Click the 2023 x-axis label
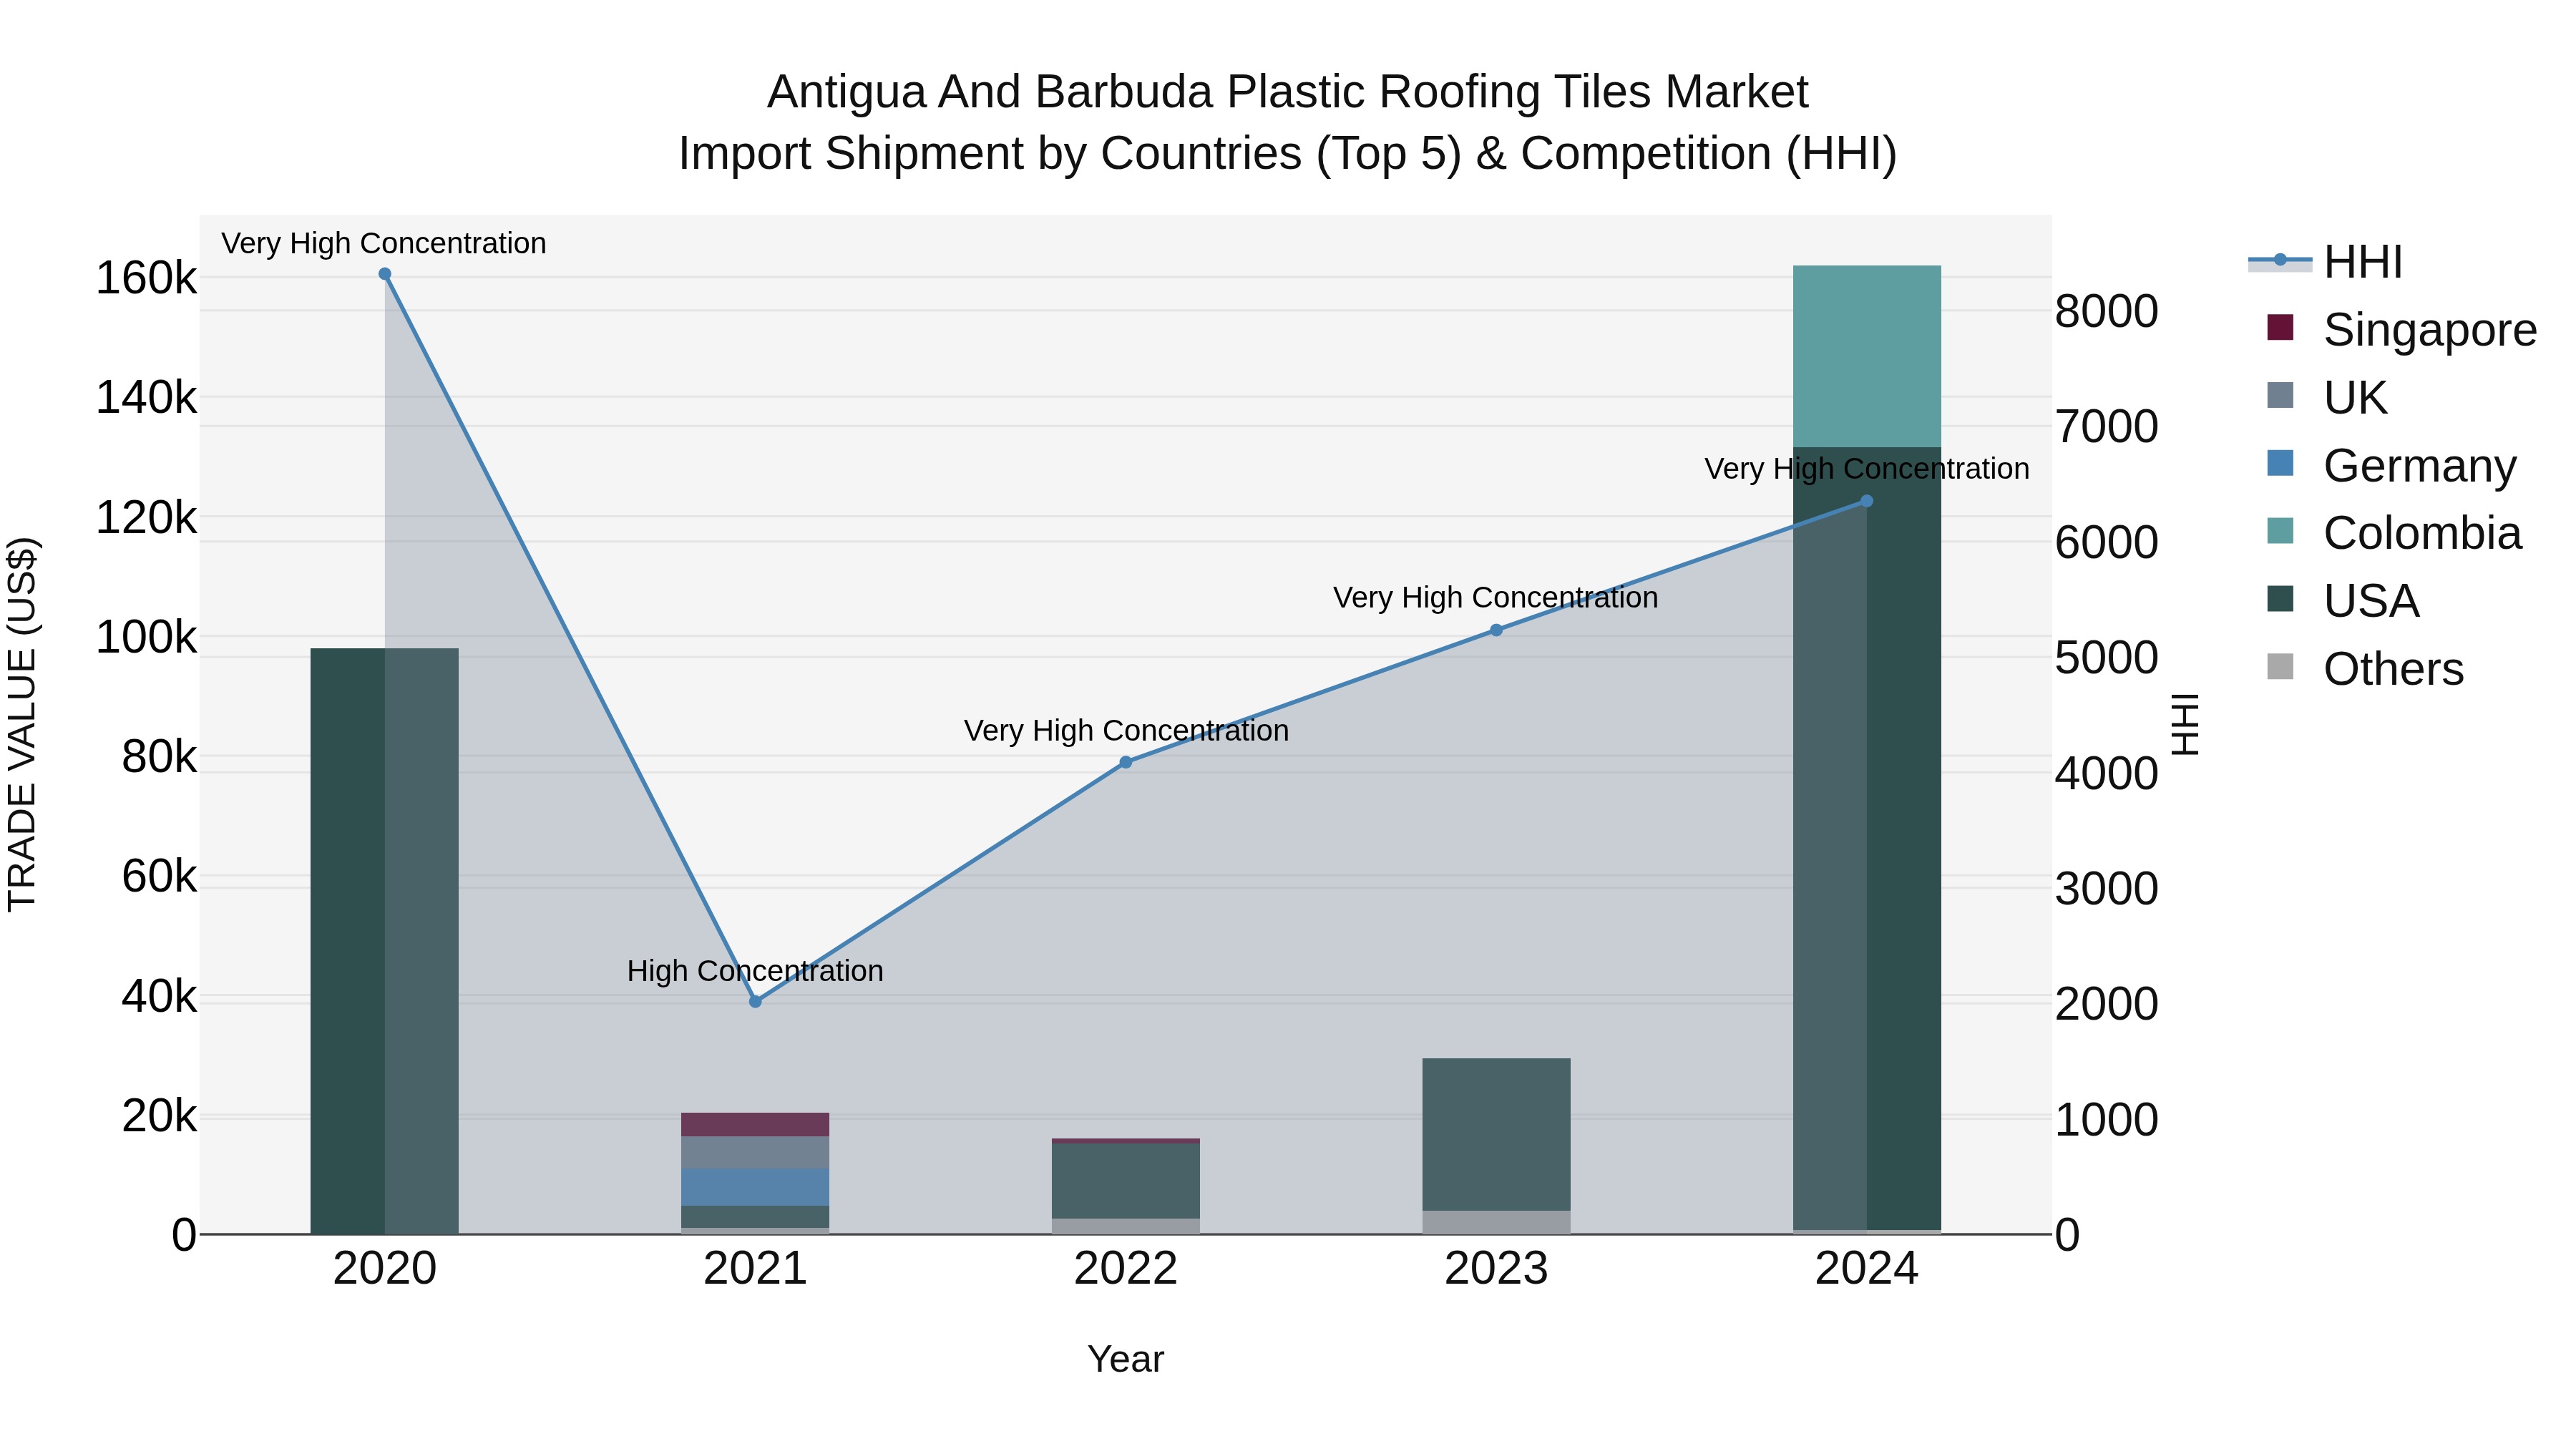This screenshot has width=2576, height=1449. [1496, 1269]
